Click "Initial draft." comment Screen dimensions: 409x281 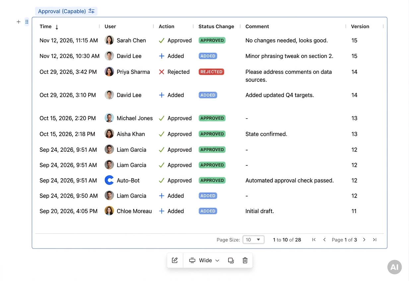pos(260,211)
